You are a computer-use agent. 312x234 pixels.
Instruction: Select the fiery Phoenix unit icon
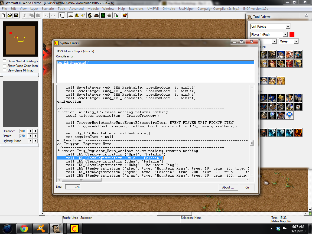298,132
